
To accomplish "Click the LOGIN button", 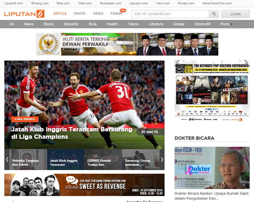I will (235, 14).
